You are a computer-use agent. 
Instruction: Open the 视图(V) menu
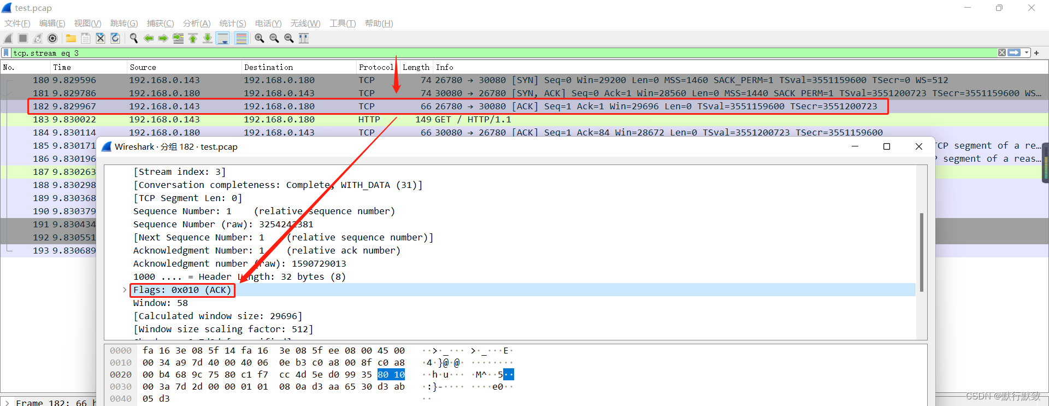[88, 23]
